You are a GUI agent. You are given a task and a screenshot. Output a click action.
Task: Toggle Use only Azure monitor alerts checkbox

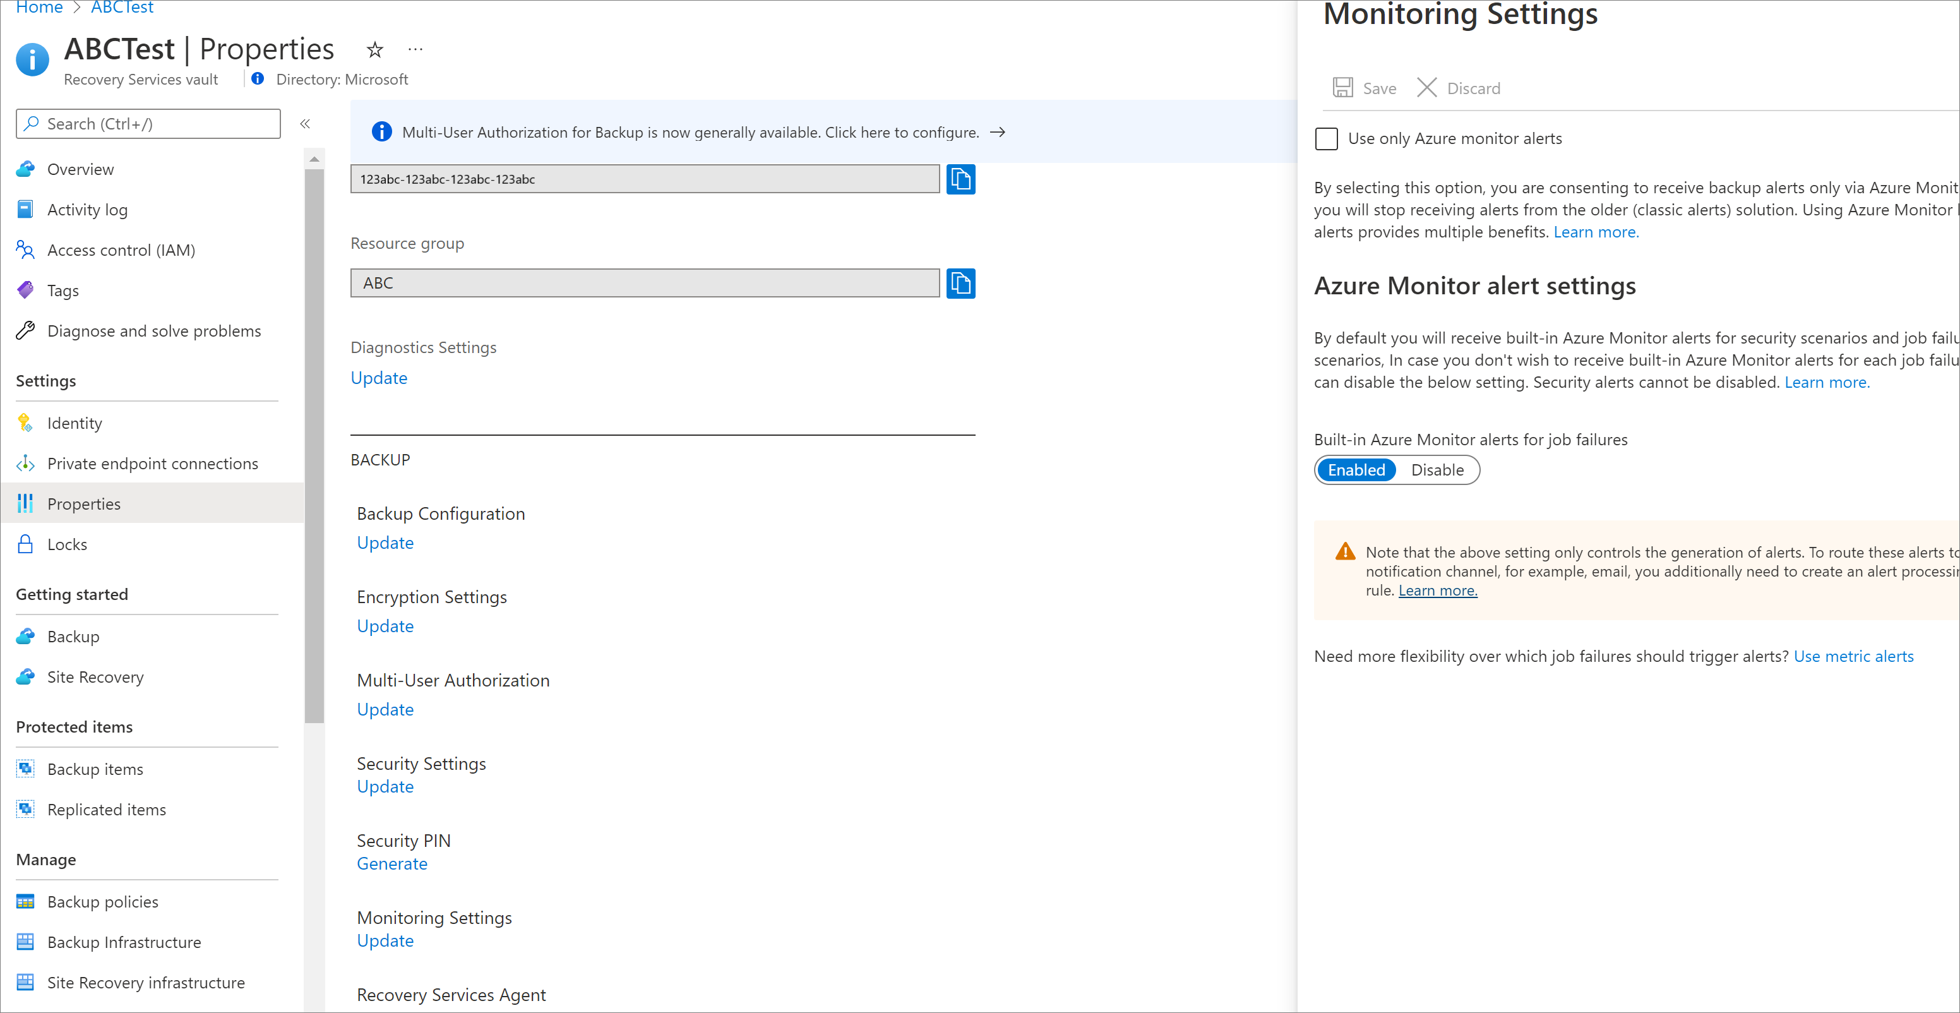tap(1326, 138)
